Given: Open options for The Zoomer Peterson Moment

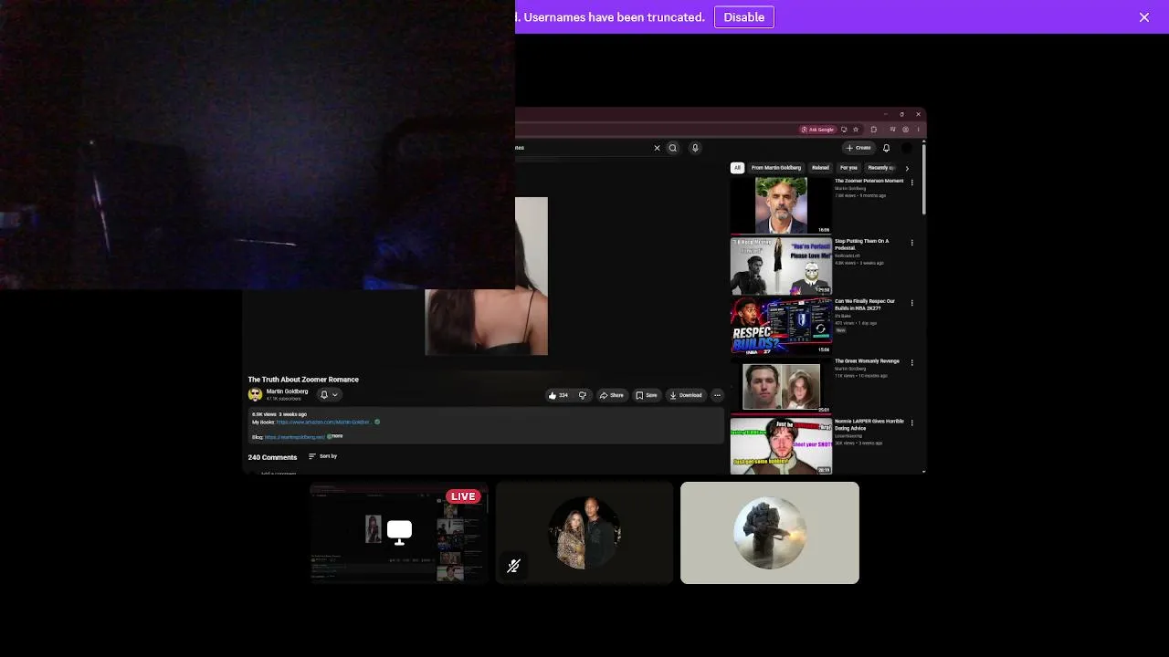Looking at the screenshot, I should [911, 182].
